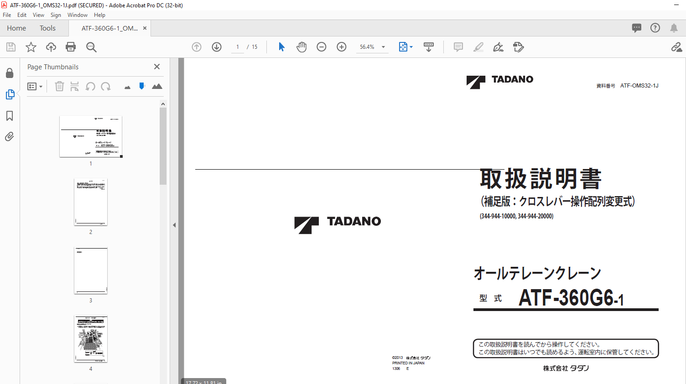
Task: Switch to the Tools tab
Action: pos(47,28)
